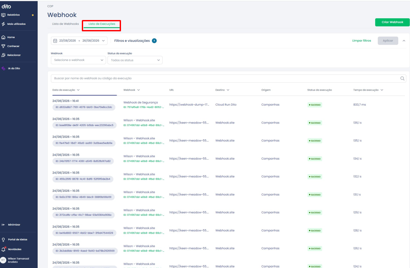Sort by Tempo de execução column

368,90
